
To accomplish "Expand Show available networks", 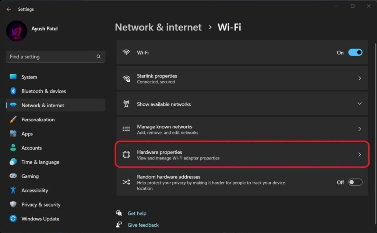I will 359,104.
